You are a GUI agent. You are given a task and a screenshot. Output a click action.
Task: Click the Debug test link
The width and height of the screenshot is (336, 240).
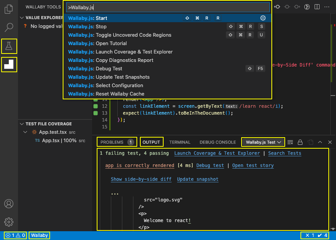coord(210,165)
